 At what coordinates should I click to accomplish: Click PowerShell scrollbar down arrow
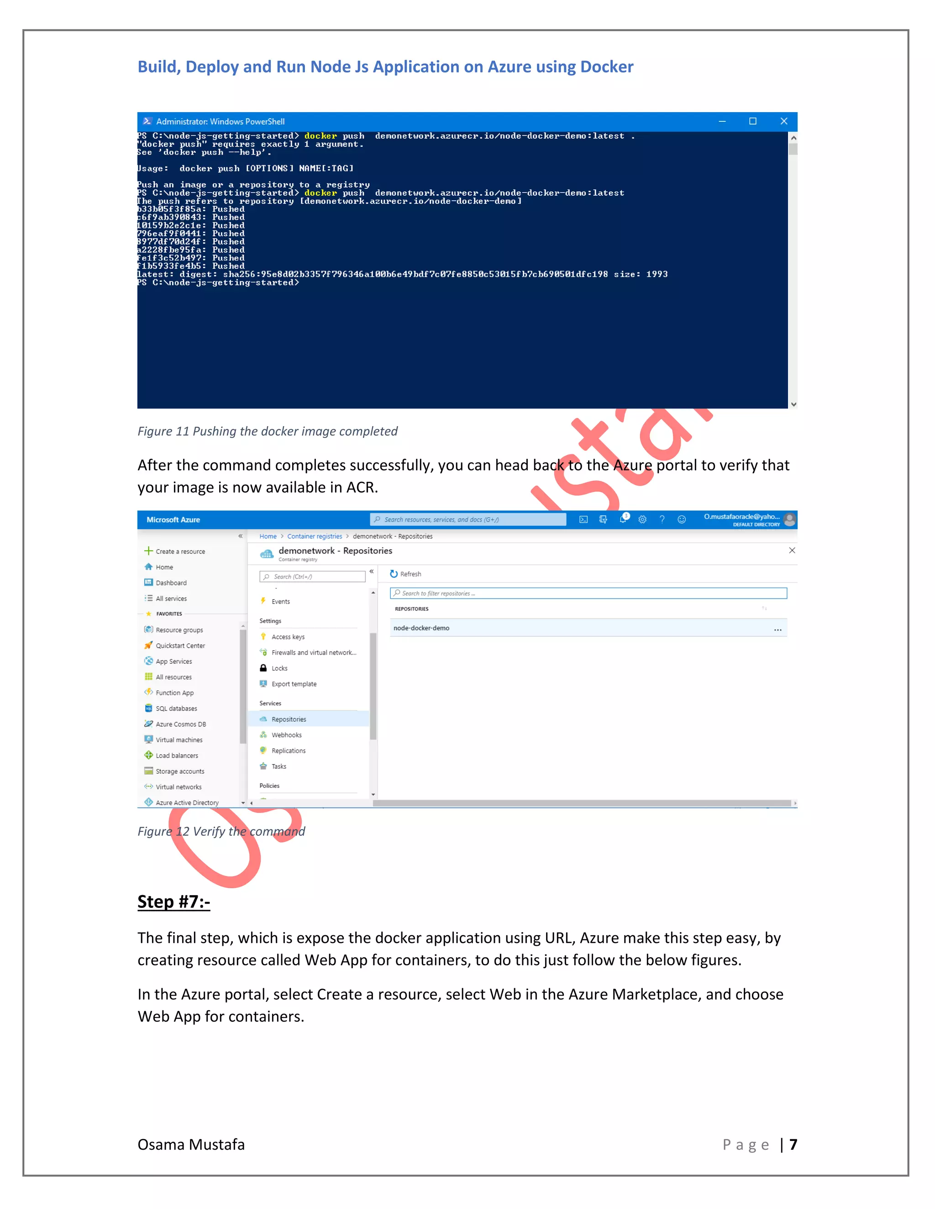coord(793,404)
